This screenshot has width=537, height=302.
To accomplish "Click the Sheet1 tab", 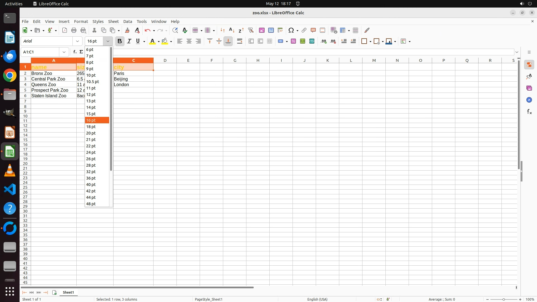I will (x=68, y=292).
